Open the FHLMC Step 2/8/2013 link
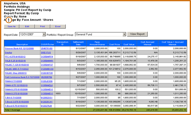The width and height of the screenshot is (191, 115). coord(16,73)
